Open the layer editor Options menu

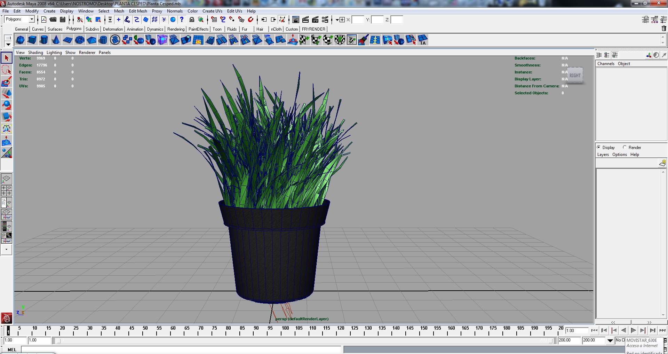point(620,155)
